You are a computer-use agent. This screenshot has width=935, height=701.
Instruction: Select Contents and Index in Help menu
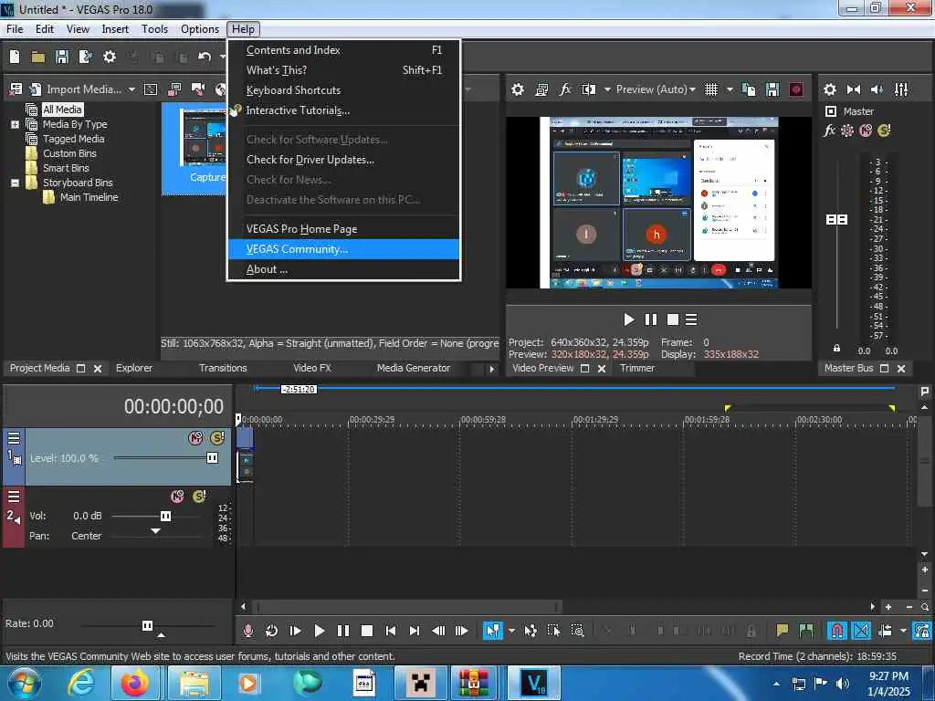pos(343,50)
